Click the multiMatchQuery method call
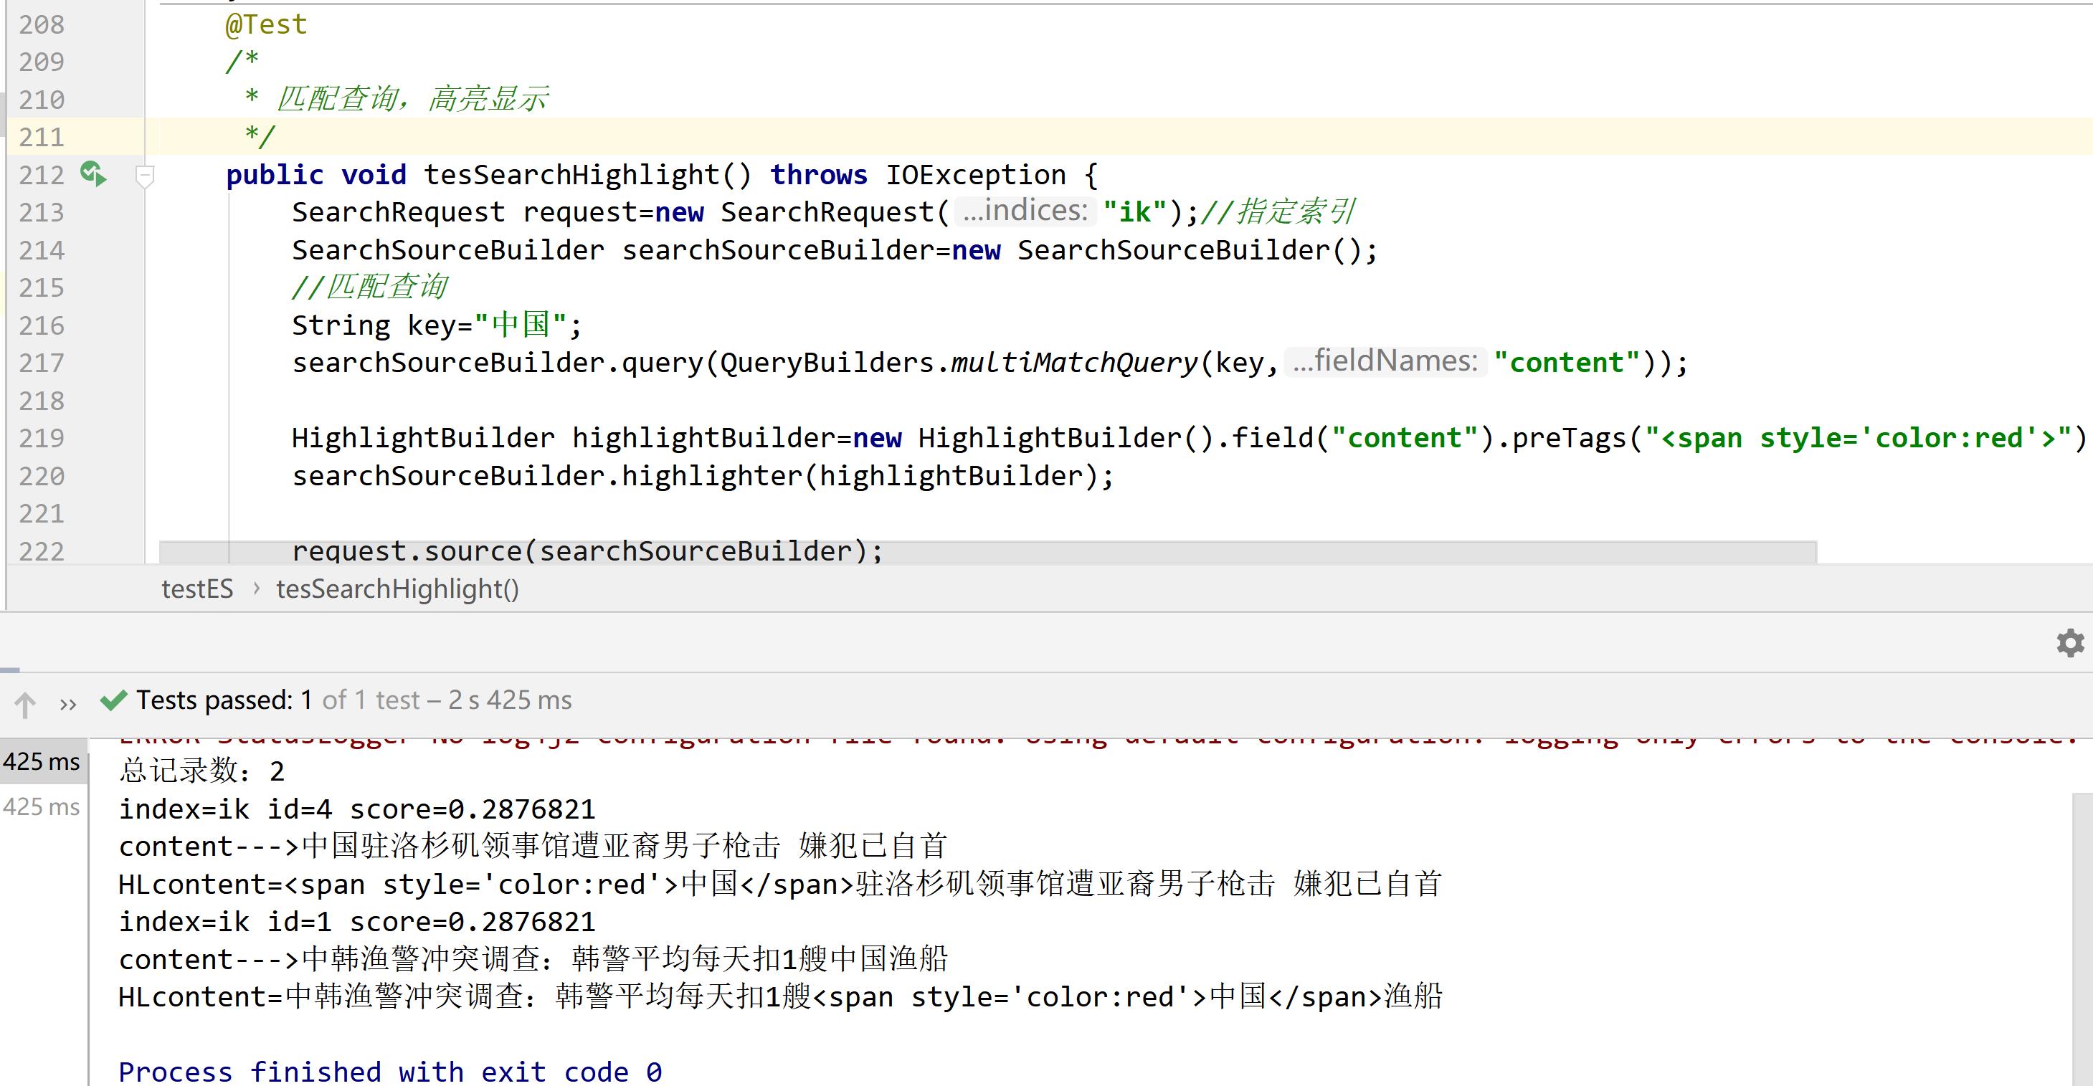 click(1074, 362)
